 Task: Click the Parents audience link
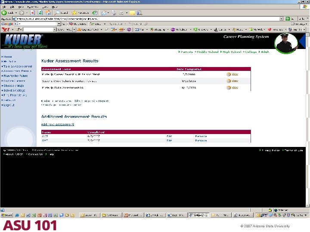coord(187,52)
